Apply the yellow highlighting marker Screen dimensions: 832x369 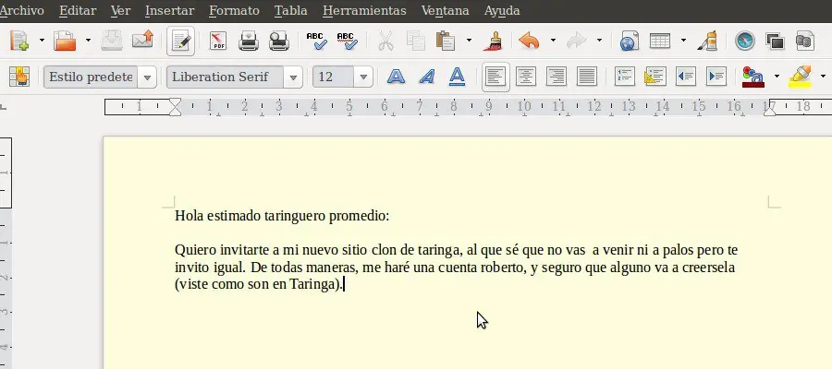coord(801,77)
